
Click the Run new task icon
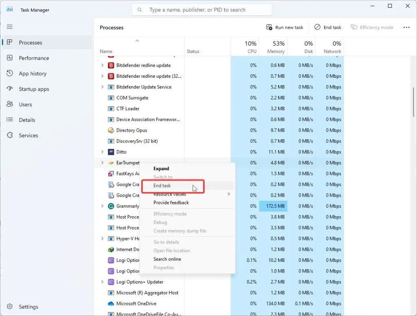(269, 27)
